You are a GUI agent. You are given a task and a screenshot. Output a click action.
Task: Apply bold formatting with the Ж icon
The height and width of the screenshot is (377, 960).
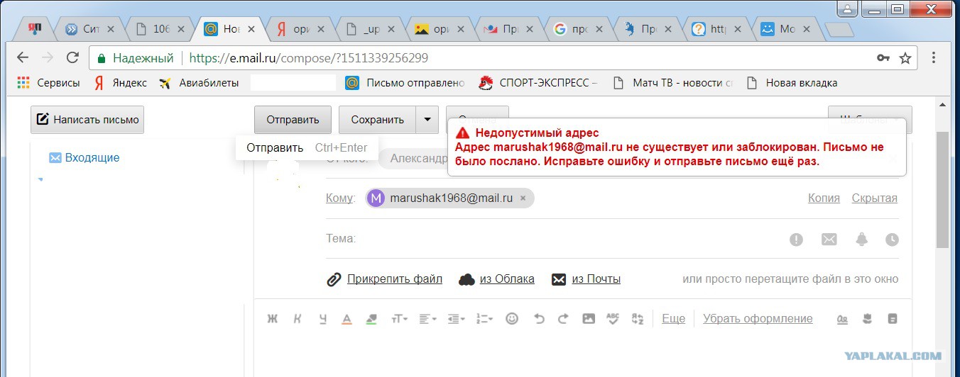coord(272,319)
